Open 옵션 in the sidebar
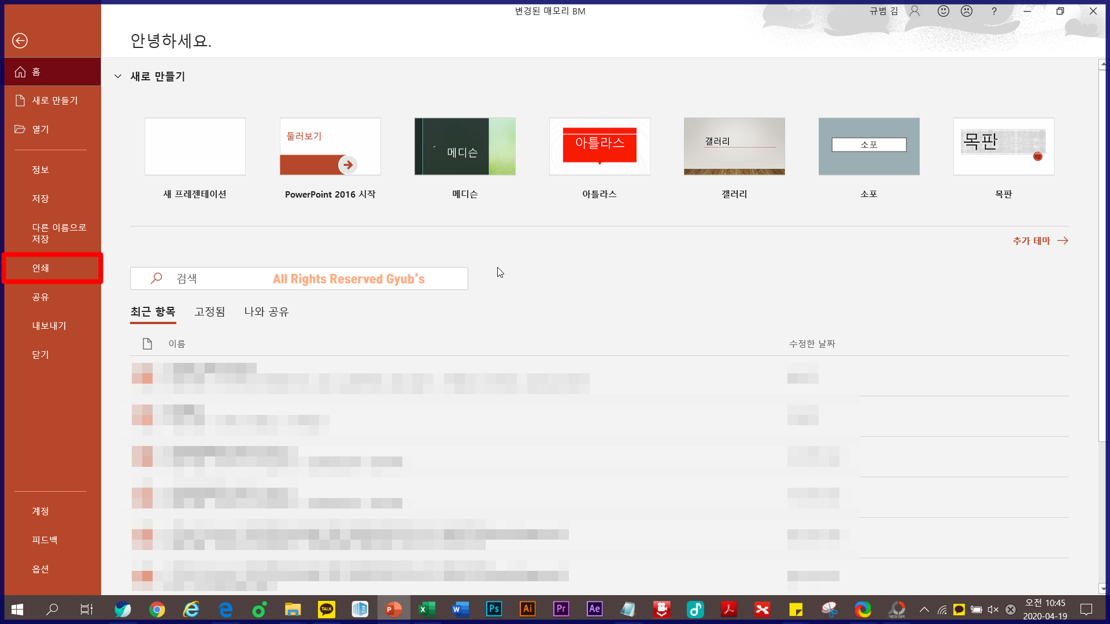Image resolution: width=1110 pixels, height=624 pixels. pyautogui.click(x=40, y=569)
